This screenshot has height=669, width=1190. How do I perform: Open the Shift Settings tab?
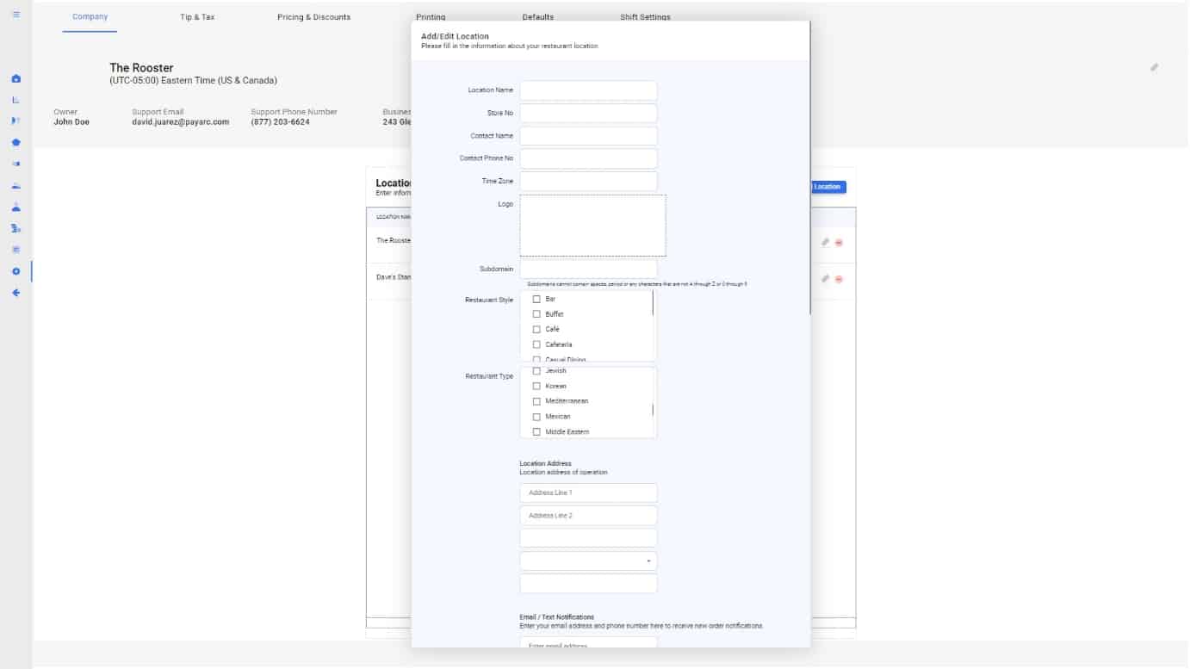click(x=645, y=17)
